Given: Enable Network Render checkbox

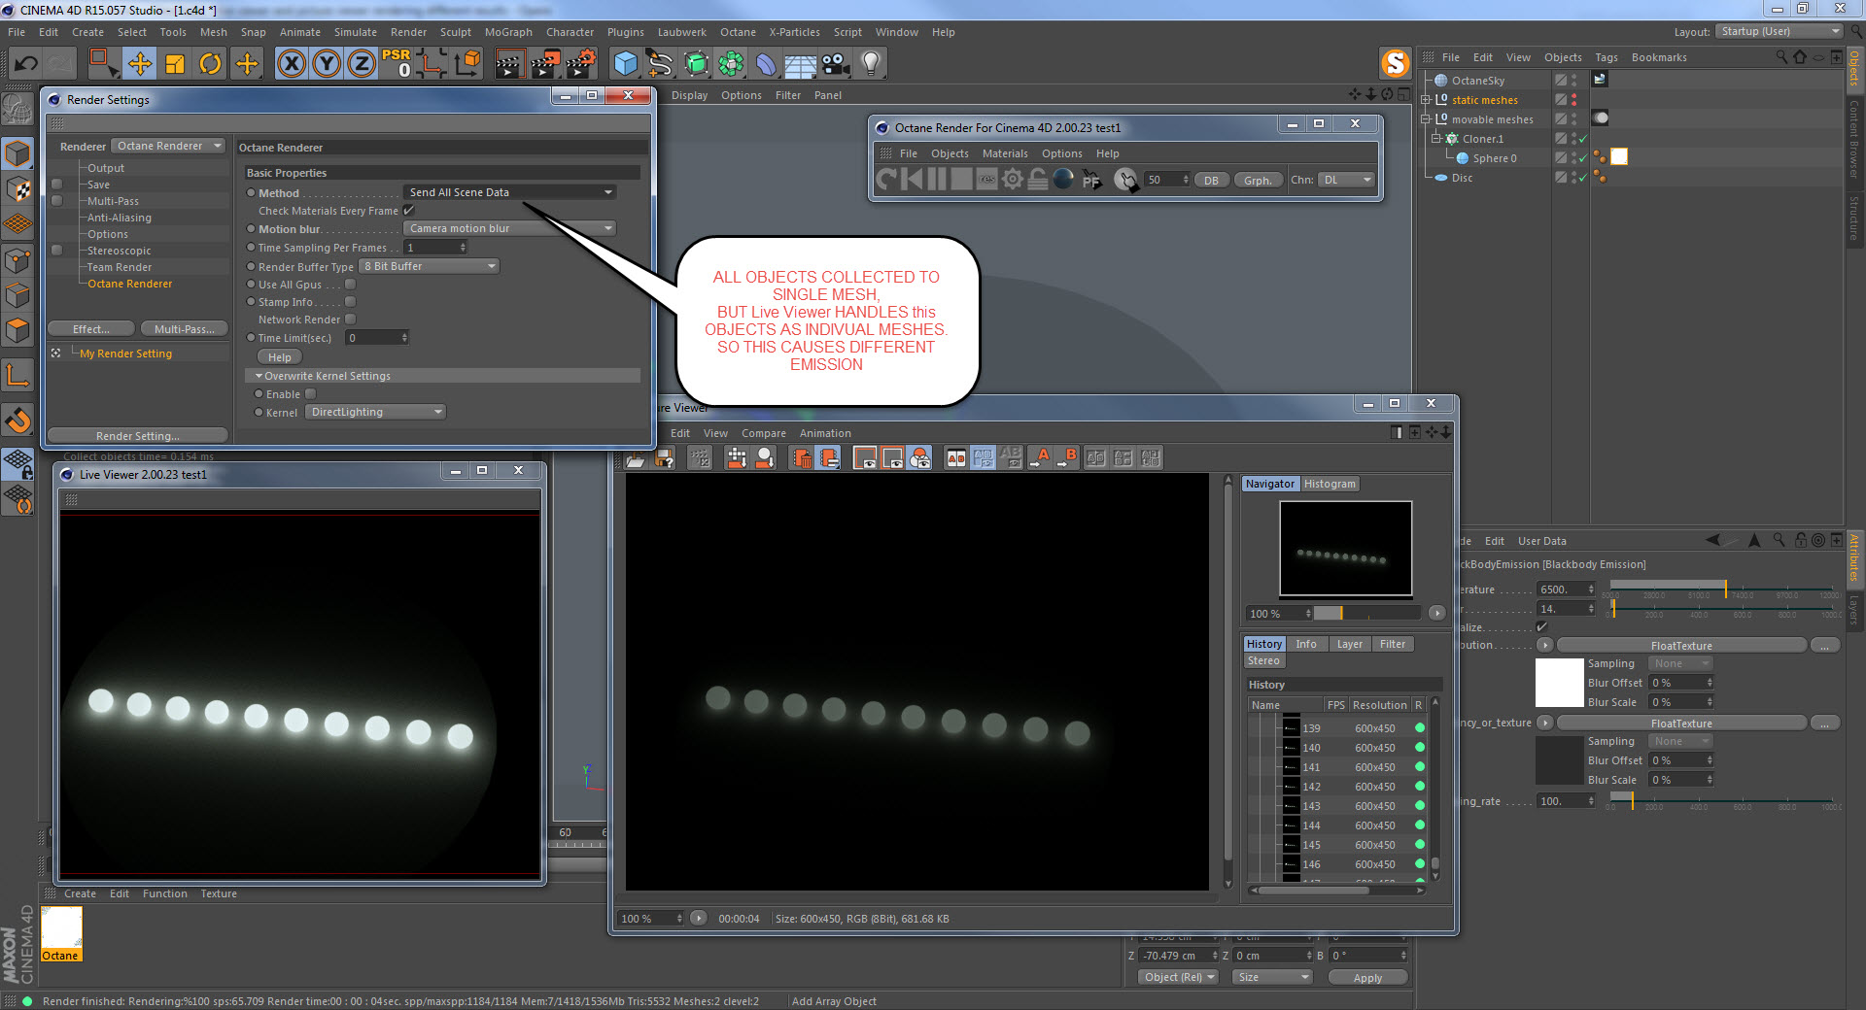Looking at the screenshot, I should pos(350,320).
